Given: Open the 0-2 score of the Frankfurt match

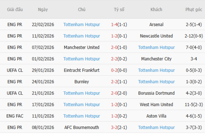Looking at the screenshot, I should point(114,70).
